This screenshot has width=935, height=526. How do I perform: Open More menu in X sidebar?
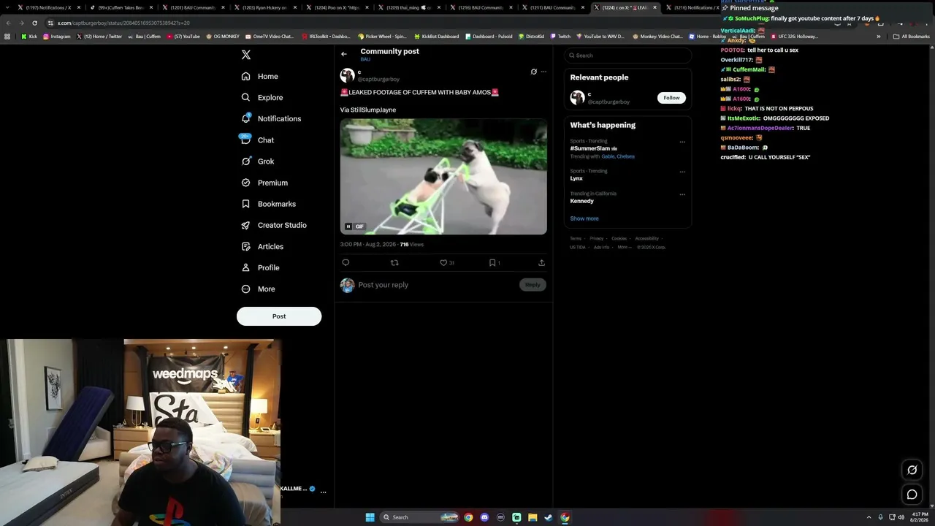tap(259, 289)
